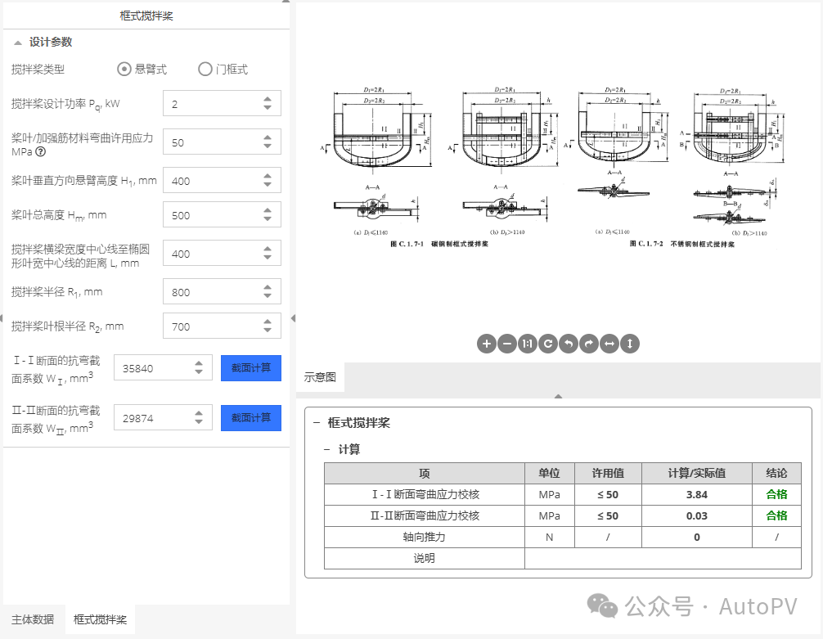Zoom in on the schematic diagram

tap(487, 344)
